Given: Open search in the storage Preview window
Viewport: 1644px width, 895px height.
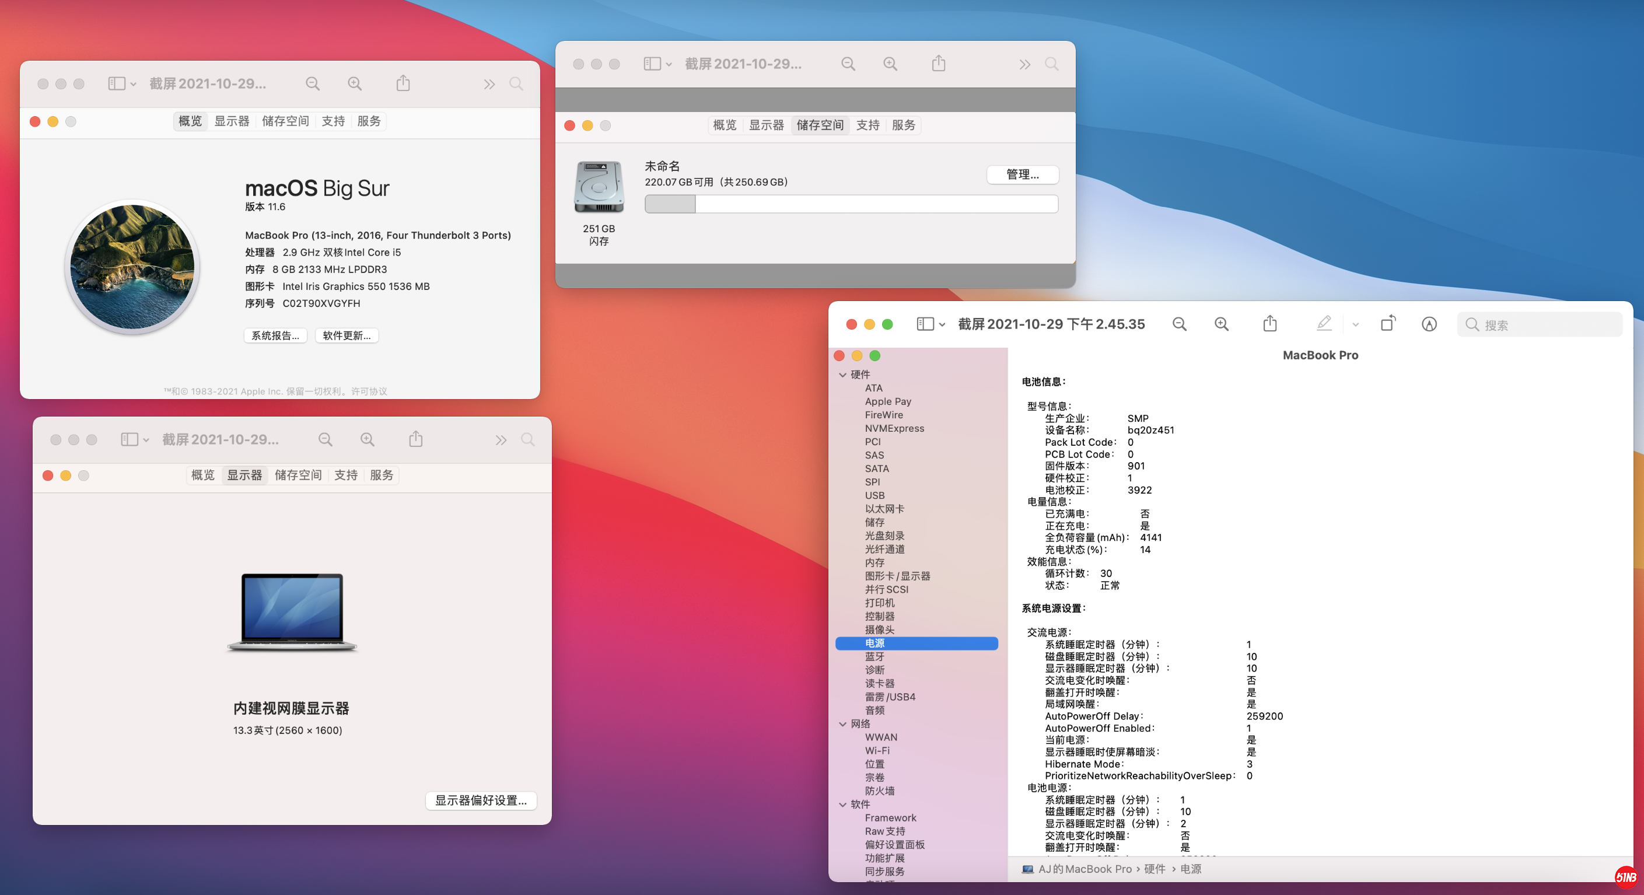Looking at the screenshot, I should pyautogui.click(x=1052, y=64).
